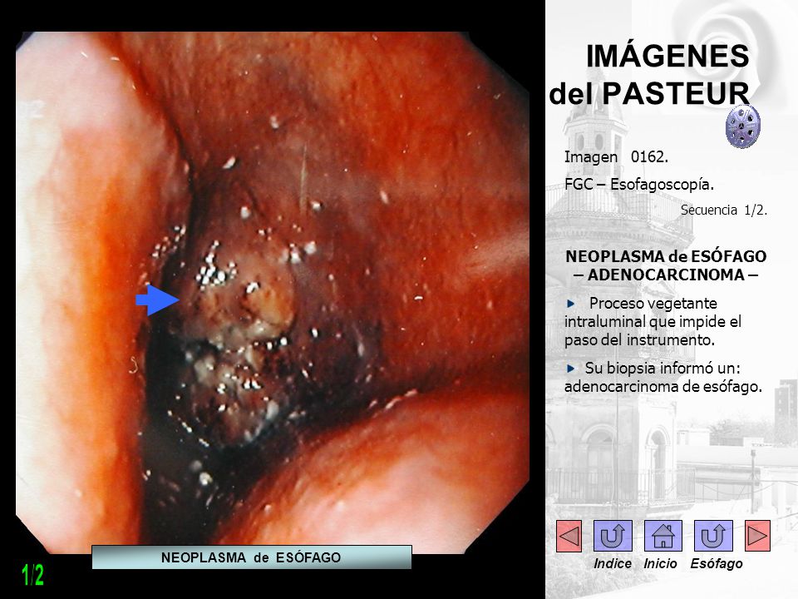Click the film reel icon near title

pyautogui.click(x=743, y=126)
